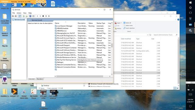
Task: Refresh the Services list from the toolbar
Action: [24, 16]
